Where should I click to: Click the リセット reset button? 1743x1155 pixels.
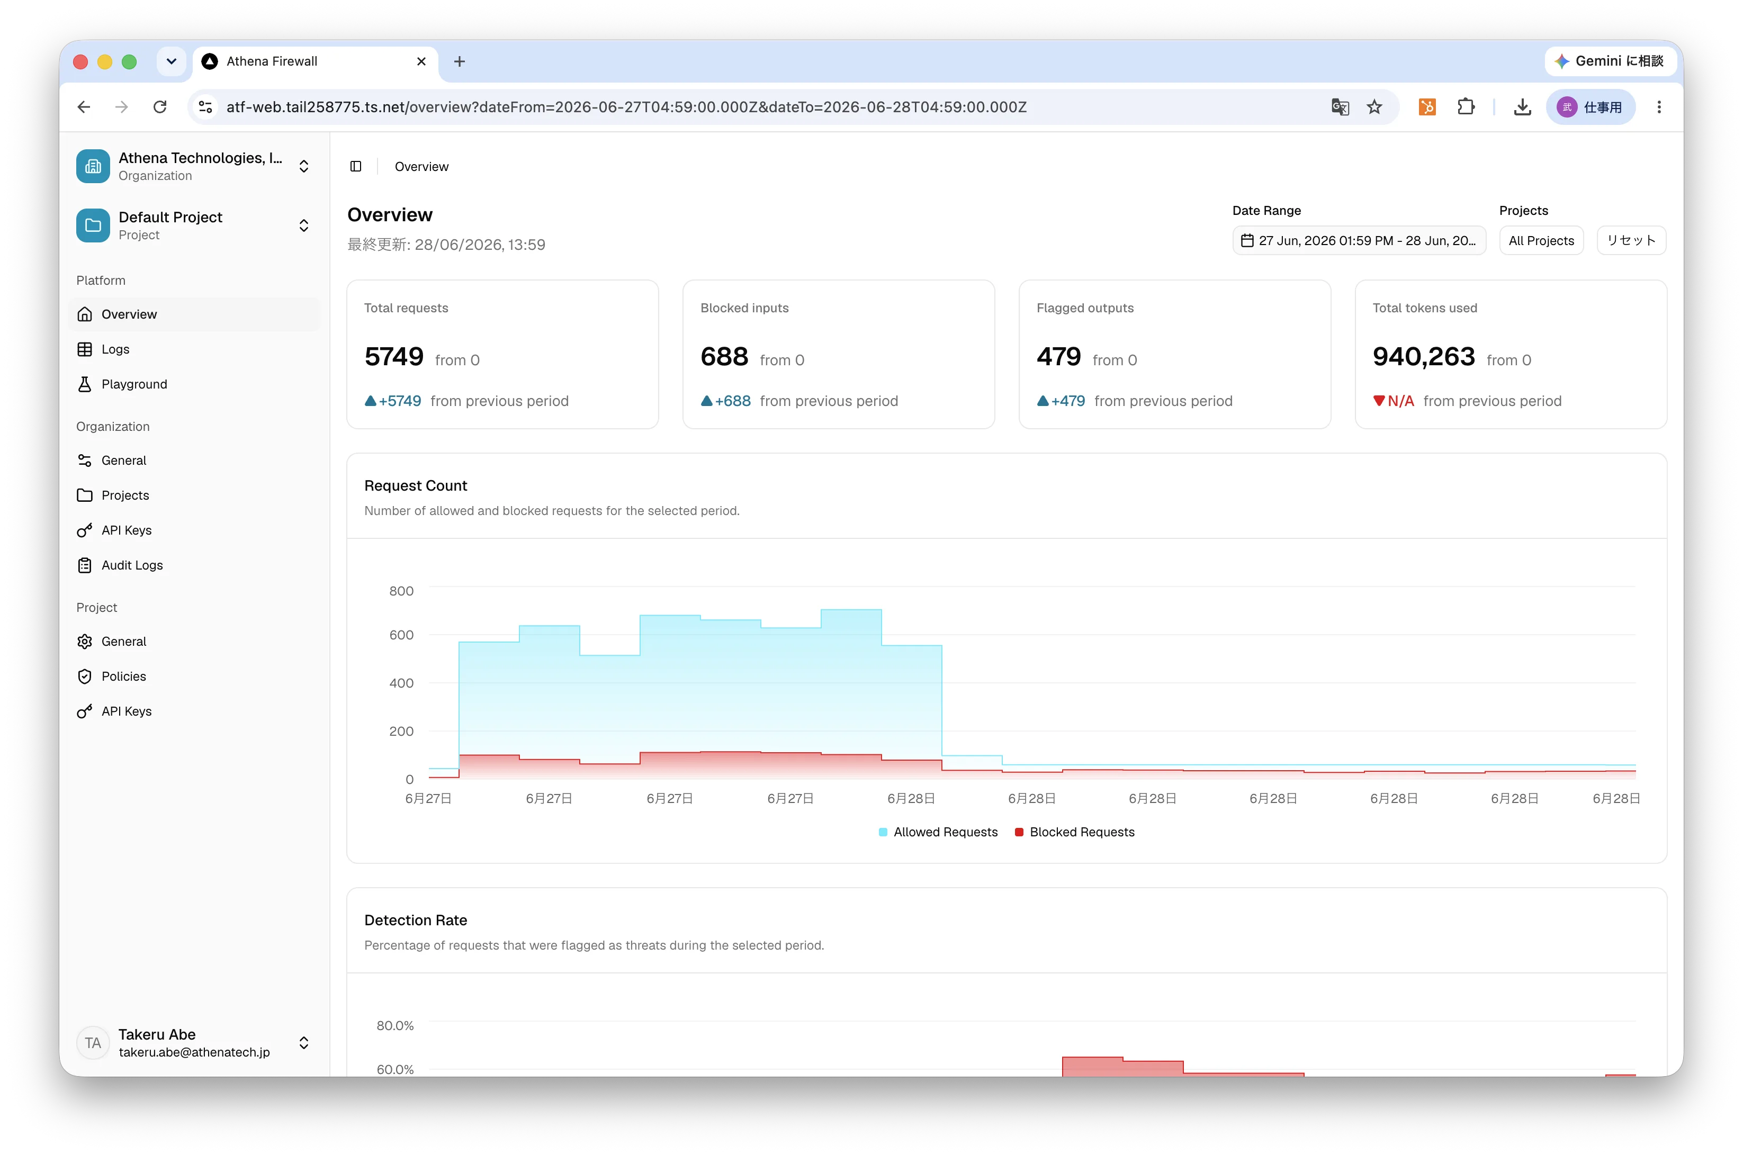click(1630, 241)
